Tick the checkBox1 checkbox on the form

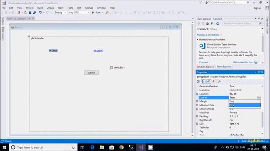[x=111, y=68]
